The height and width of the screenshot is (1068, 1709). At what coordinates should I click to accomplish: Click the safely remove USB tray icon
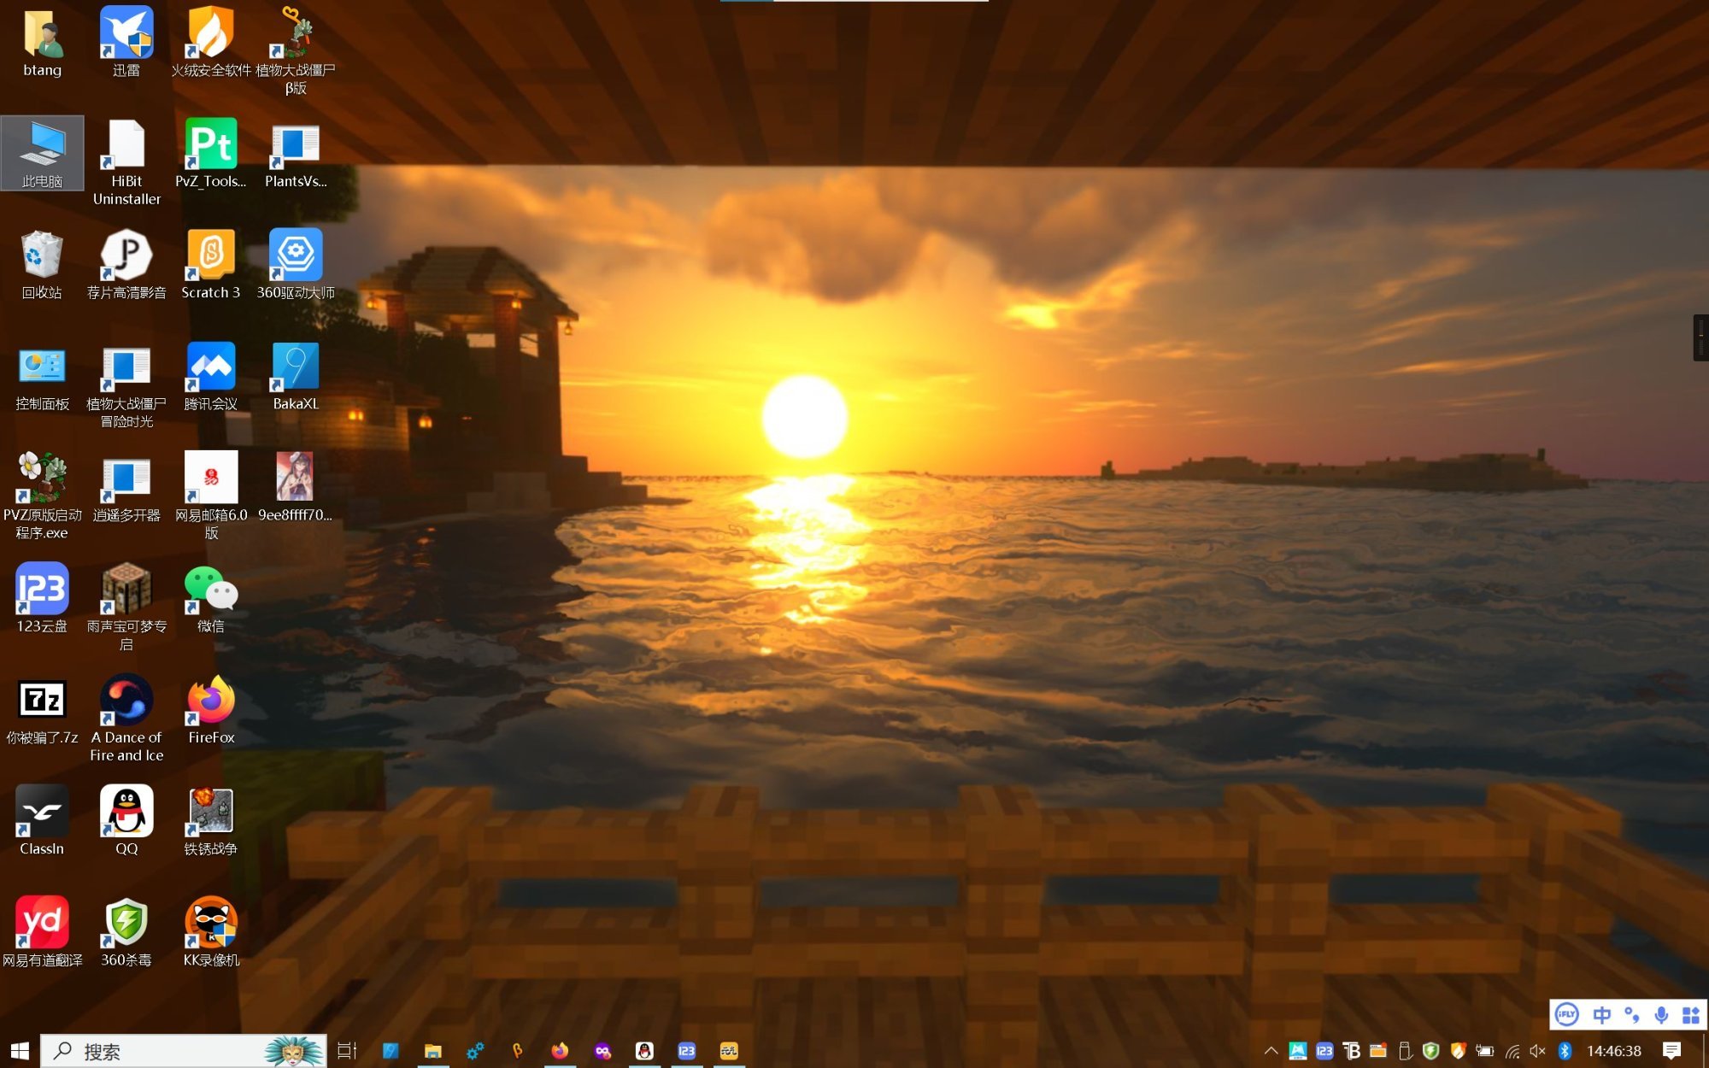tap(1405, 1051)
